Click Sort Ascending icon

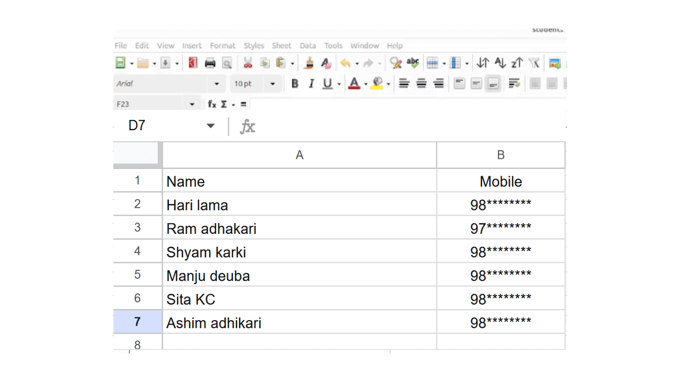500,63
